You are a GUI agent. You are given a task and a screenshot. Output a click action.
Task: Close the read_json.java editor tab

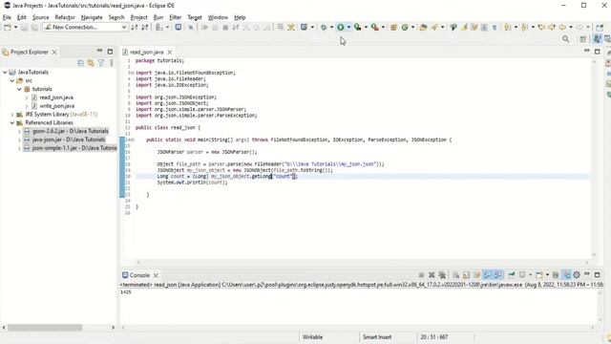point(170,52)
